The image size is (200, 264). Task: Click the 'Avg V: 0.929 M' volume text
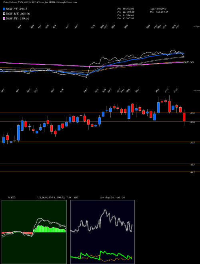(x=158, y=8)
